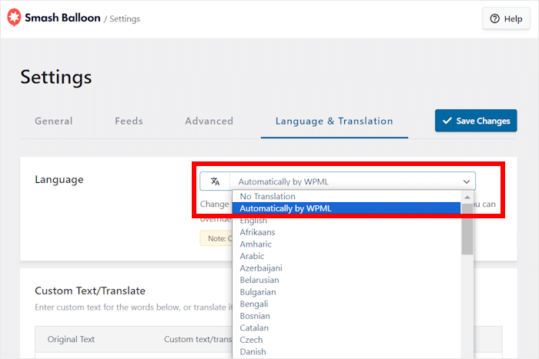Switch to the General tab
This screenshot has height=359, width=539.
point(54,121)
